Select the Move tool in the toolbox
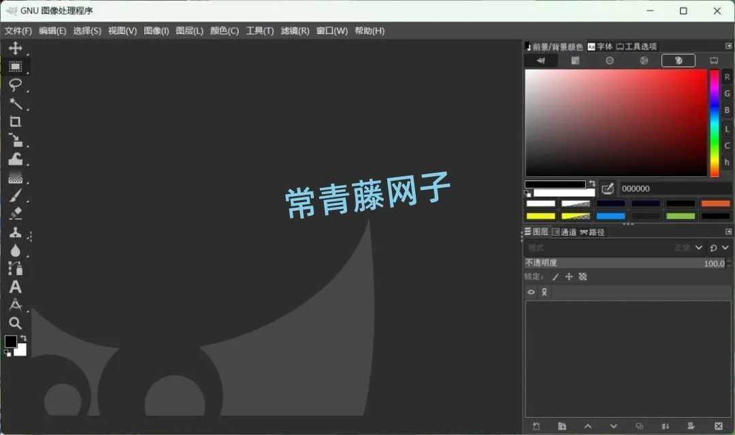The height and width of the screenshot is (435, 735). 15,48
